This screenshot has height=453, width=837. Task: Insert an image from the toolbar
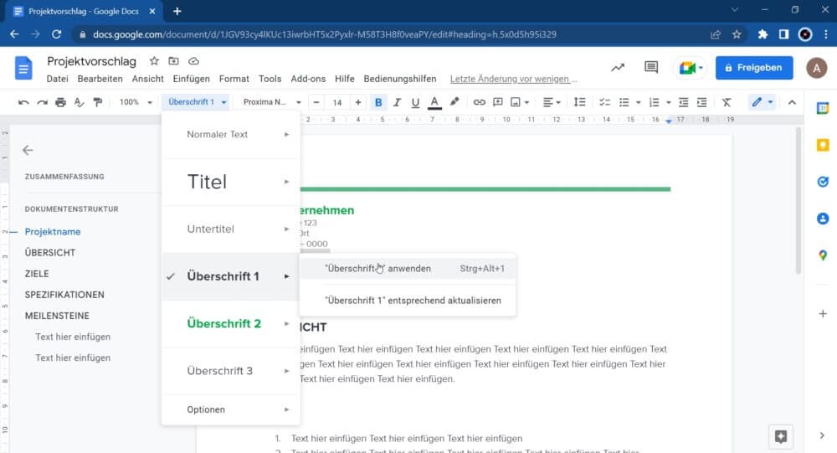pyautogui.click(x=516, y=102)
